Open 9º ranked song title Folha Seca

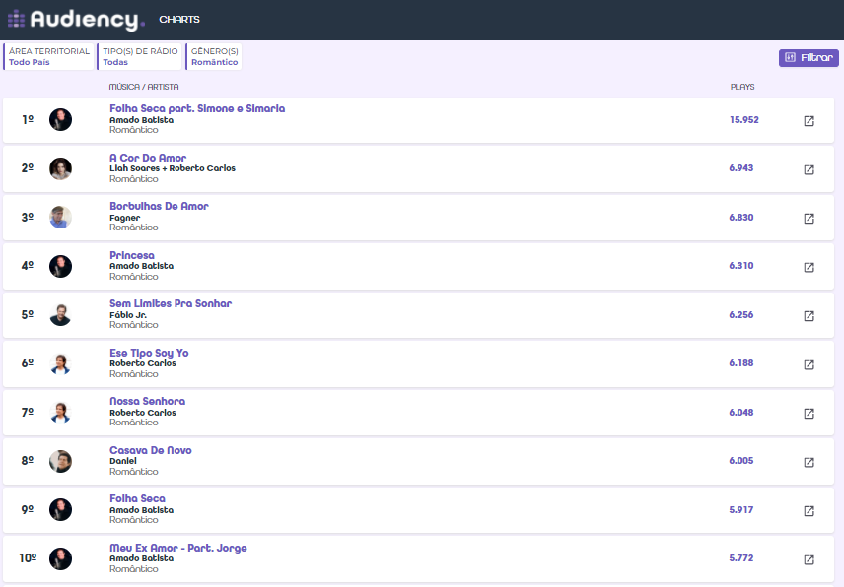pyautogui.click(x=137, y=498)
